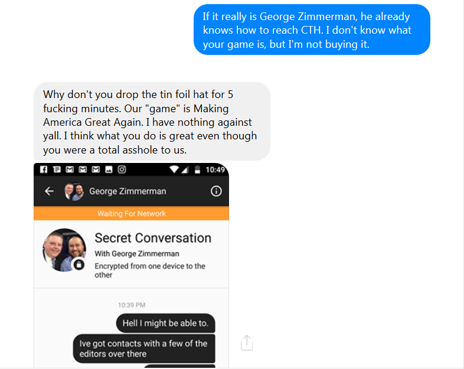Select the gray 'tin foil hat' message
The image size is (464, 369).
pyautogui.click(x=152, y=122)
